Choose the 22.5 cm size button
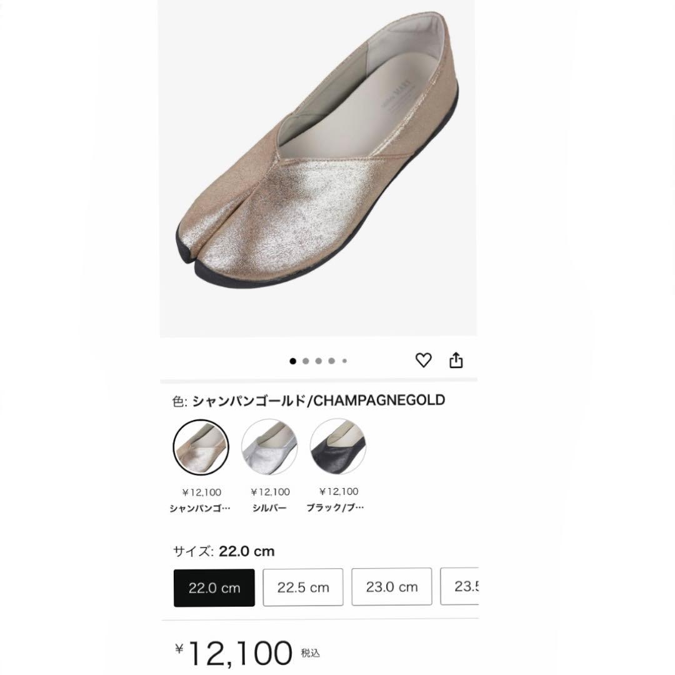Screen dimensions: 675x675 pyautogui.click(x=303, y=587)
